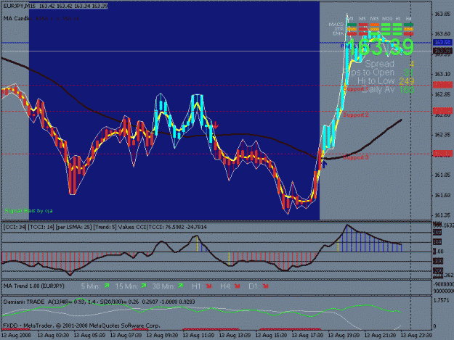Click the 15 Min green up-trend arrow

[x=144, y=286]
